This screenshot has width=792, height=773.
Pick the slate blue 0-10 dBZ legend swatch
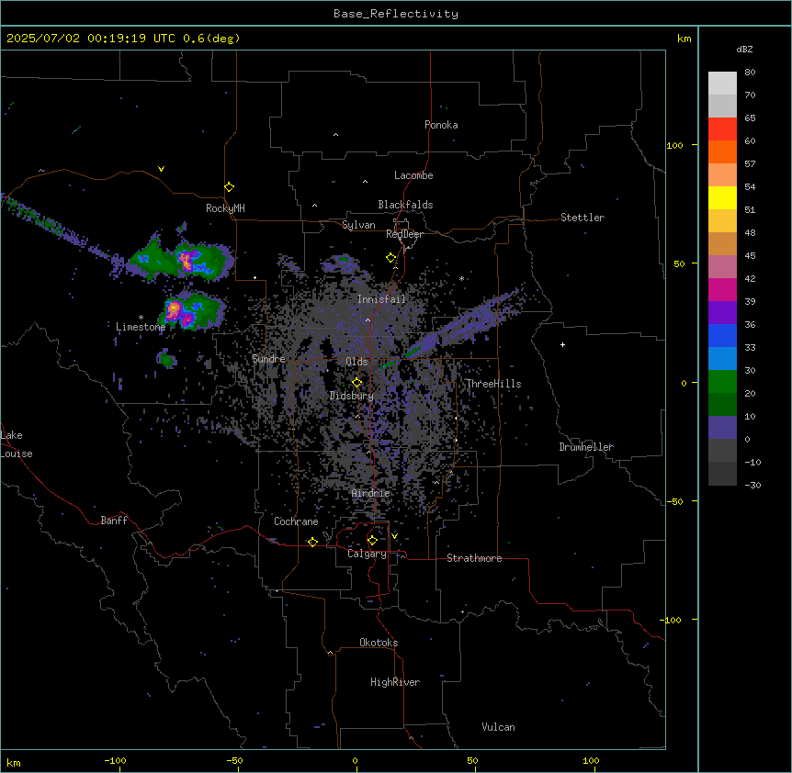[x=722, y=428]
